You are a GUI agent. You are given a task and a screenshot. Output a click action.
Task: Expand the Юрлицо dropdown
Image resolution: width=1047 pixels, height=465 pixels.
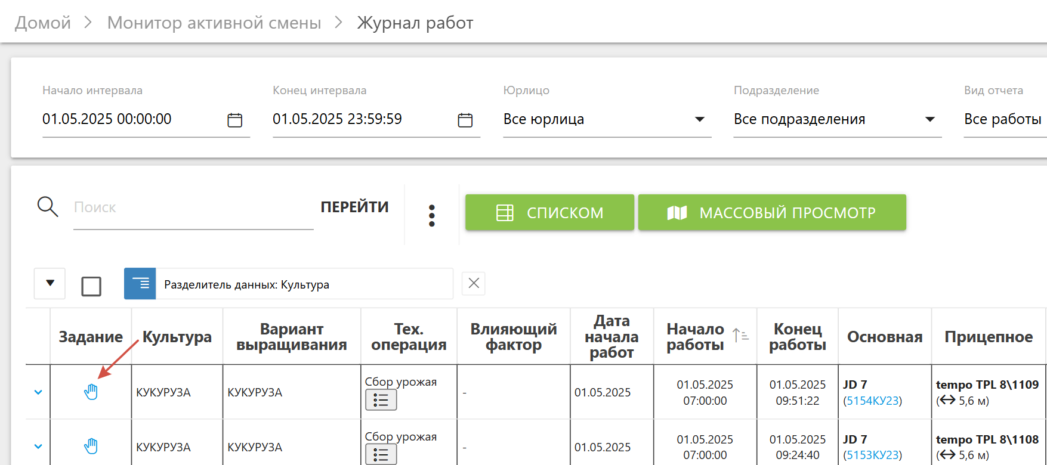(700, 119)
